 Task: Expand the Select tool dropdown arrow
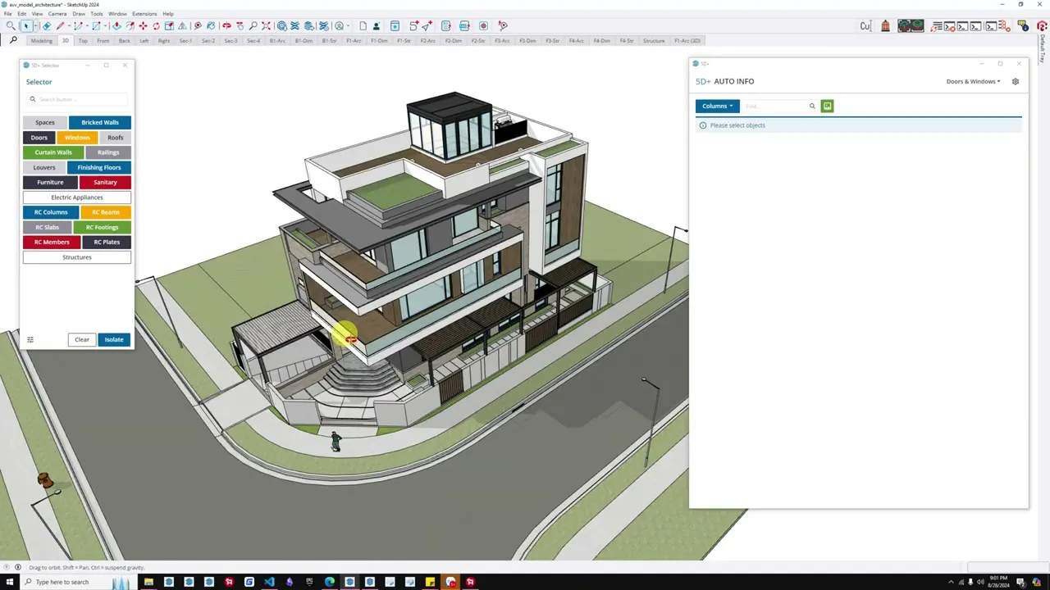click(x=34, y=26)
